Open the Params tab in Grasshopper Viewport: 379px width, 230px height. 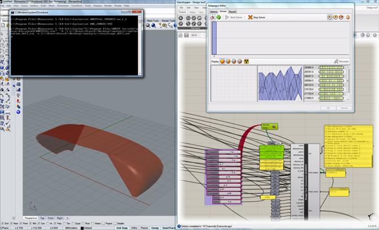[x=182, y=12]
